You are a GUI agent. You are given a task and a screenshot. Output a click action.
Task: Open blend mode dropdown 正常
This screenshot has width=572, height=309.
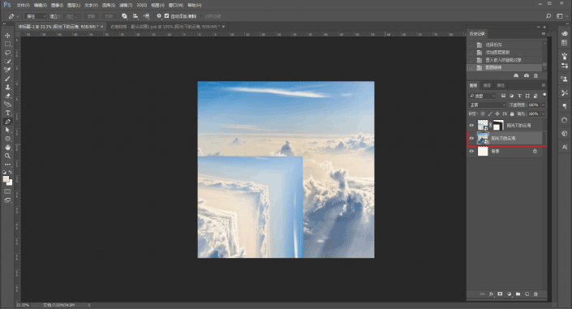click(x=487, y=105)
